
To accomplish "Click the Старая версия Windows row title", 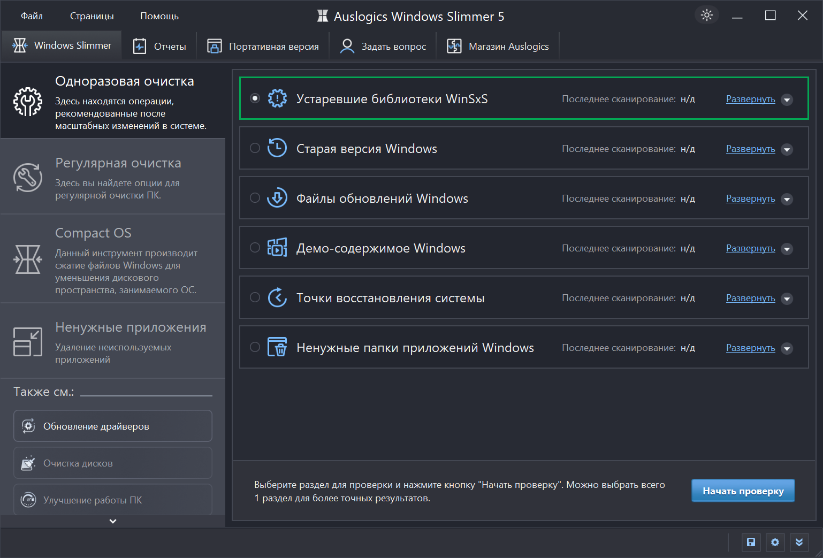I will [367, 149].
